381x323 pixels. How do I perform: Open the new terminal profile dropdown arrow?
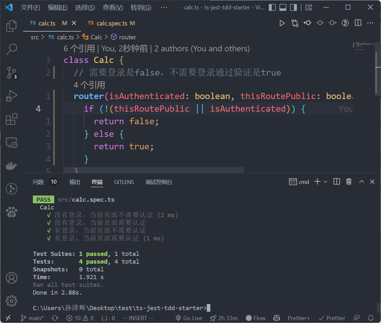pos(325,182)
